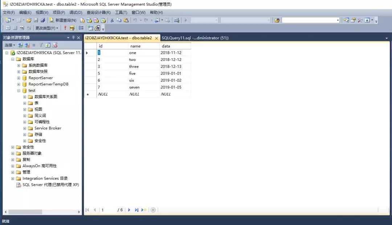Image resolution: width=392 pixels, height=225 pixels.
Task: Click the Add Table icon
Action: (90, 28)
